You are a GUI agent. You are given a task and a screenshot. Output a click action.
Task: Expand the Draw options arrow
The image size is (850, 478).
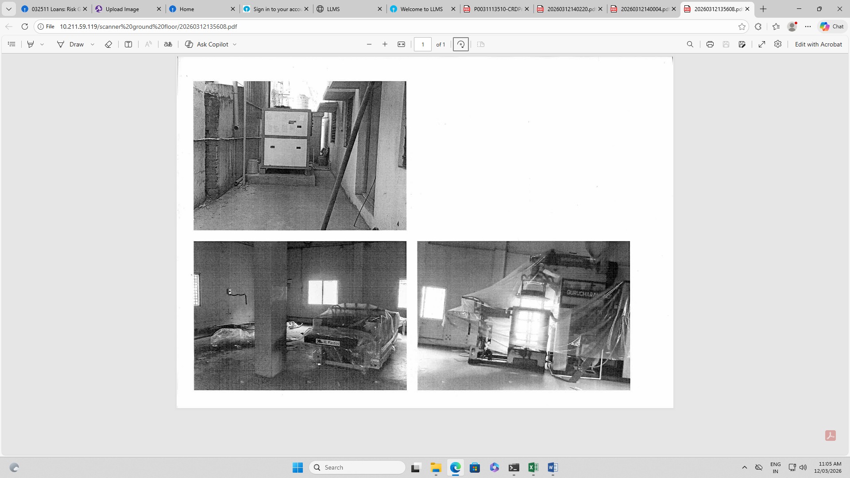[93, 44]
